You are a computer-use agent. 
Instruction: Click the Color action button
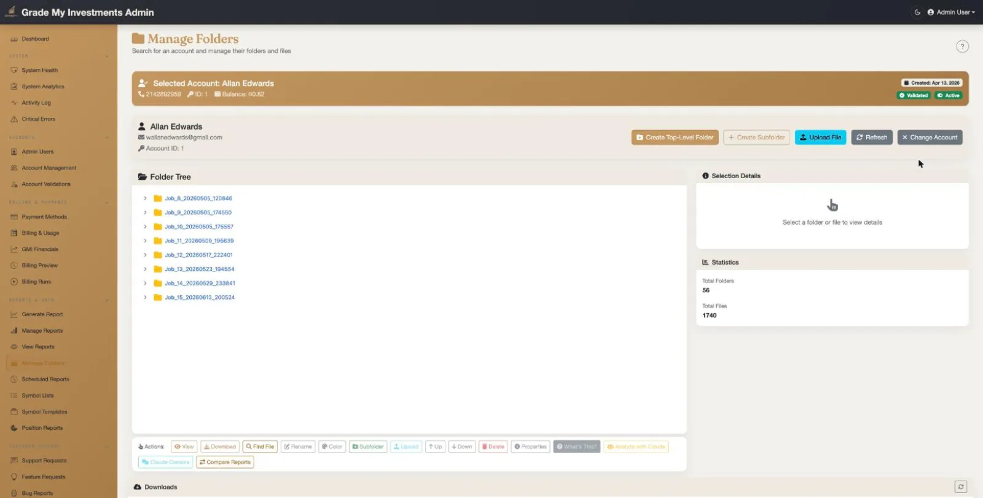[x=332, y=446]
